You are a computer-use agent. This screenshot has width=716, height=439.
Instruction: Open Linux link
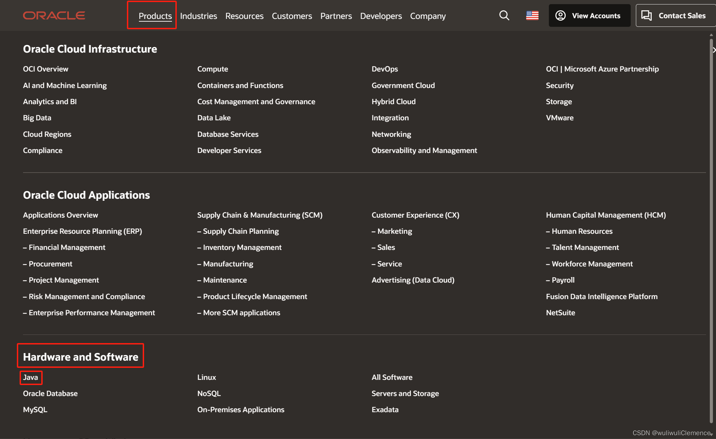pos(206,377)
